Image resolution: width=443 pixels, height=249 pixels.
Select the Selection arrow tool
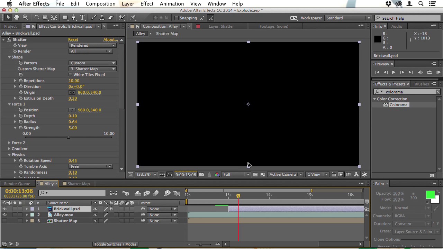(8, 18)
